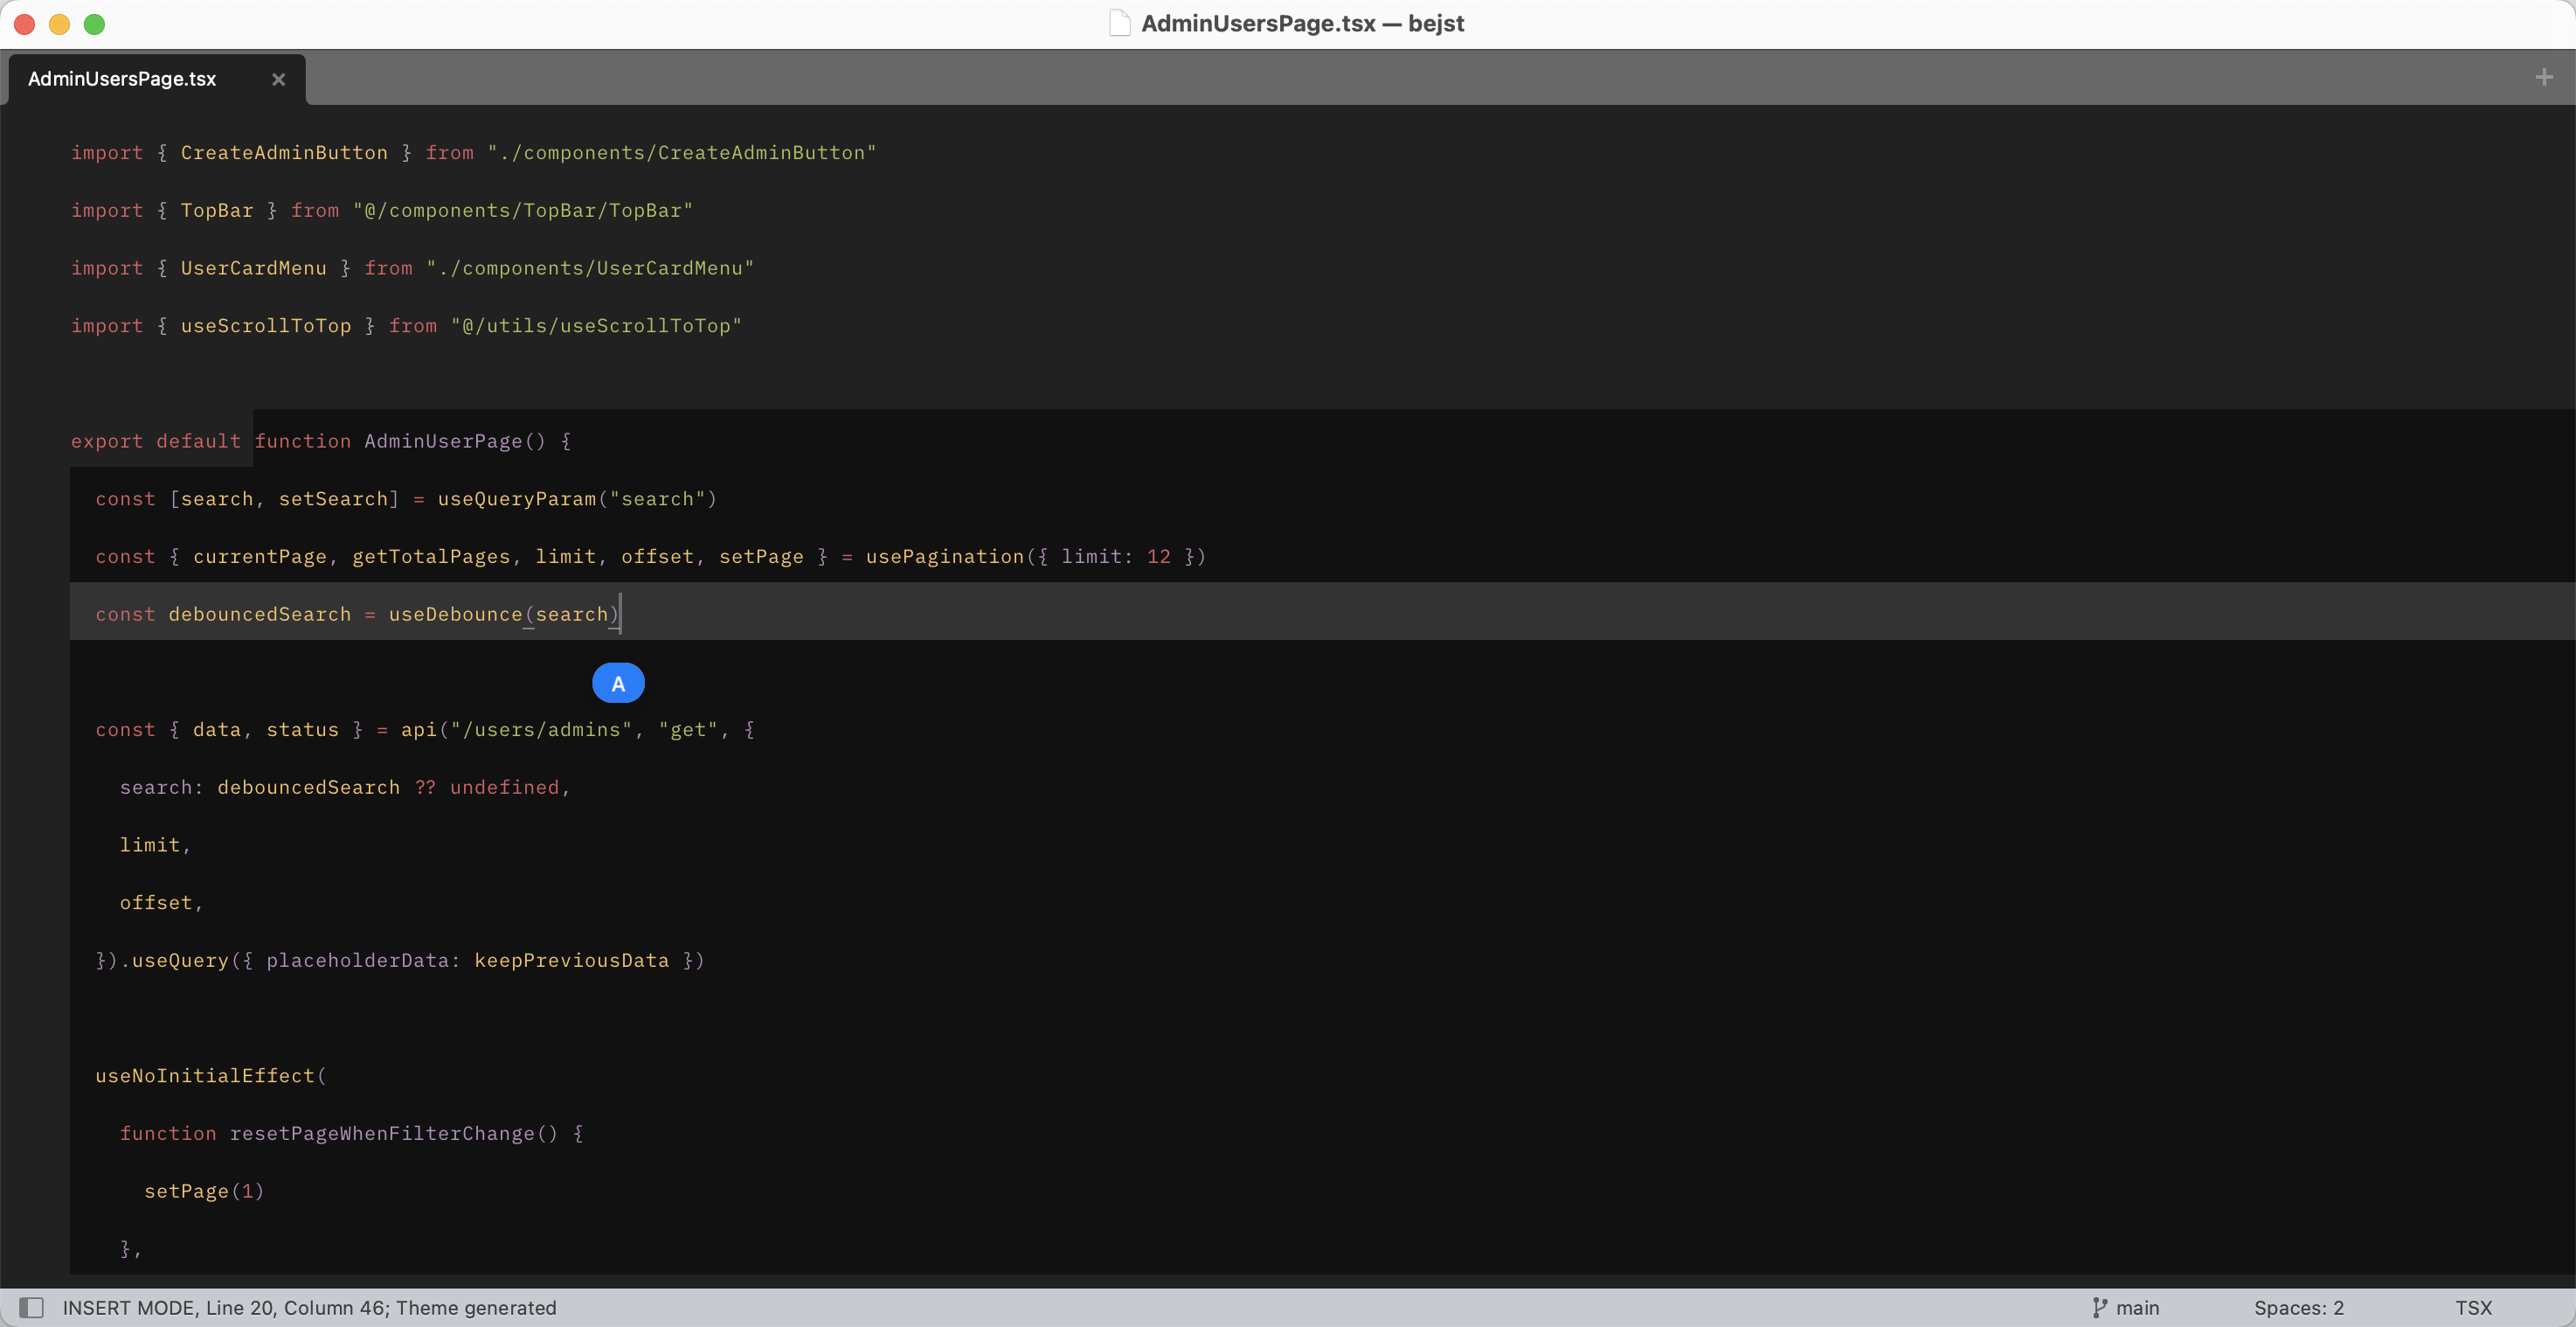Click resetPageWhenFilterChange function name
The image size is (2576, 1327).
[x=382, y=1134]
